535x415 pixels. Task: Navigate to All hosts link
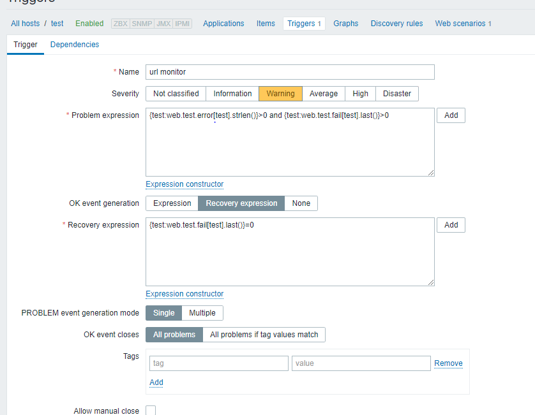26,24
